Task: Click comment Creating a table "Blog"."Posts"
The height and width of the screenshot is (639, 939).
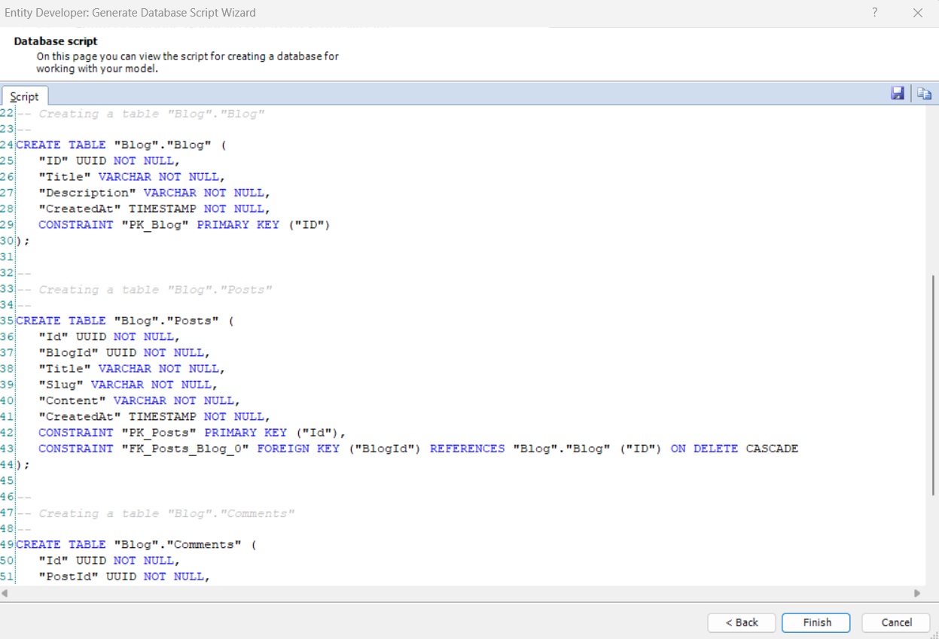Action: (144, 289)
